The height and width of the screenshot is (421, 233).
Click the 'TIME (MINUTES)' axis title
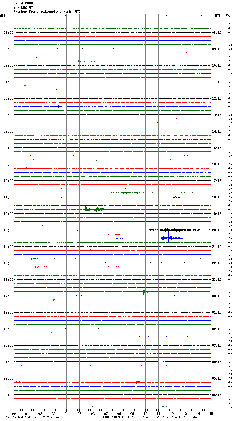coord(116,417)
